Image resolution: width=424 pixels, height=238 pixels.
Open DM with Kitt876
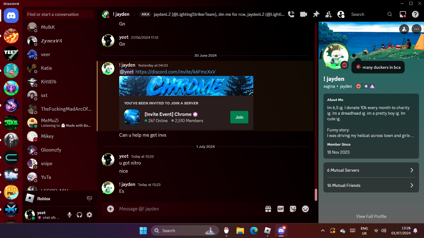60,82
